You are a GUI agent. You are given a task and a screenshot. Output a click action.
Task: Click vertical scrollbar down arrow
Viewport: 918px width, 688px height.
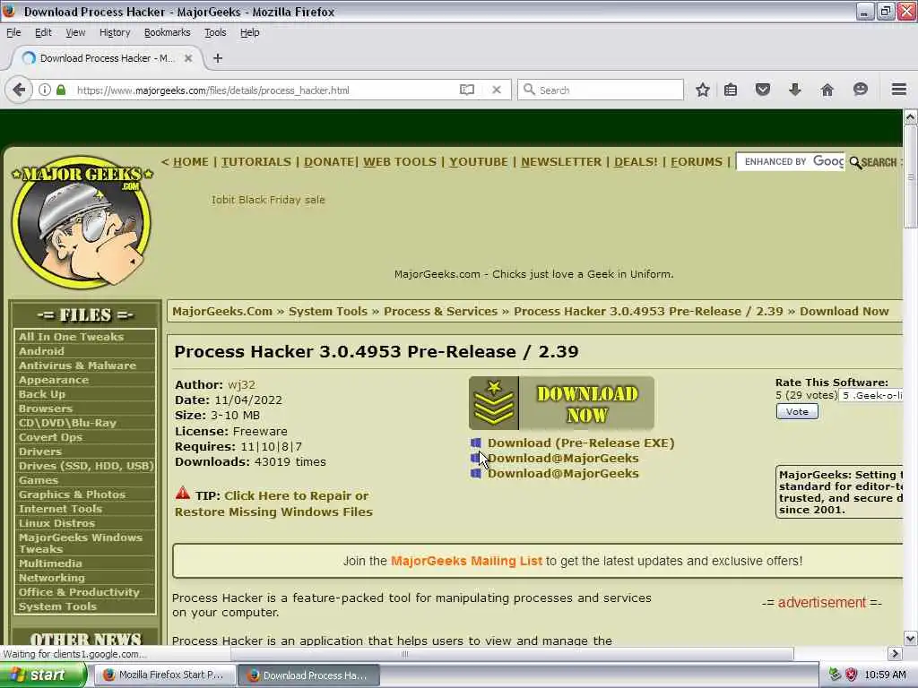pos(910,638)
